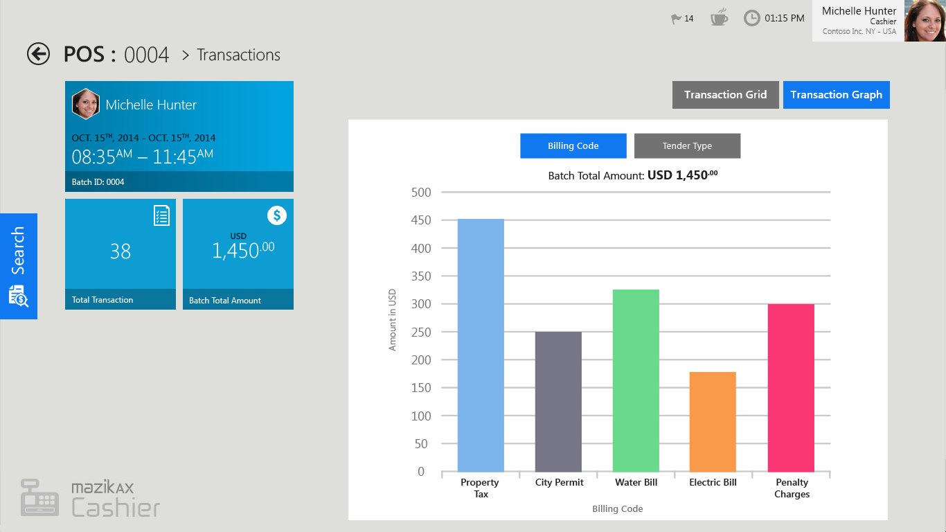Click Michelle Hunter's profile photo at top right
The width and height of the screenshot is (946, 532).
pyautogui.click(x=925, y=21)
